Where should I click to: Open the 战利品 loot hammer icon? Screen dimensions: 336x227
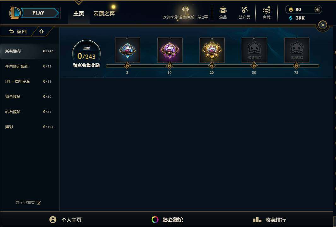coord(244,10)
